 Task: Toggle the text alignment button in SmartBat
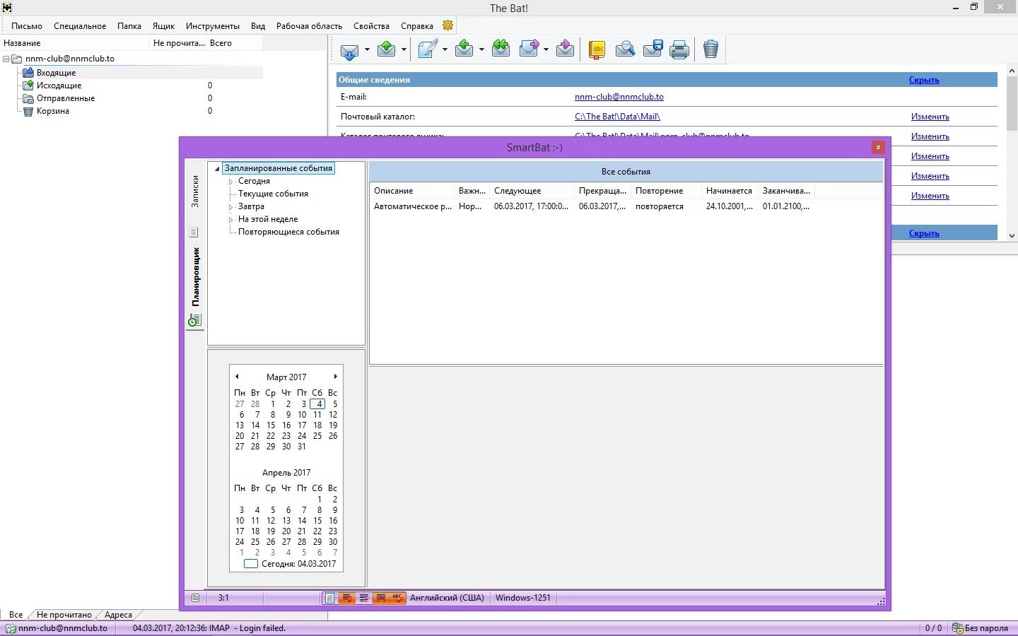point(363,598)
